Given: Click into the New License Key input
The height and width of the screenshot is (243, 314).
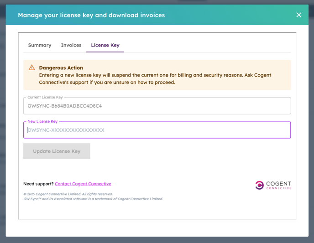Looking at the screenshot, I should 157,130.
